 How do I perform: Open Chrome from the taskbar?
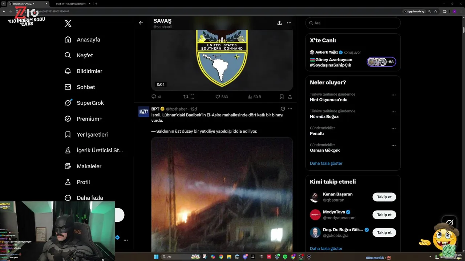click(x=221, y=257)
